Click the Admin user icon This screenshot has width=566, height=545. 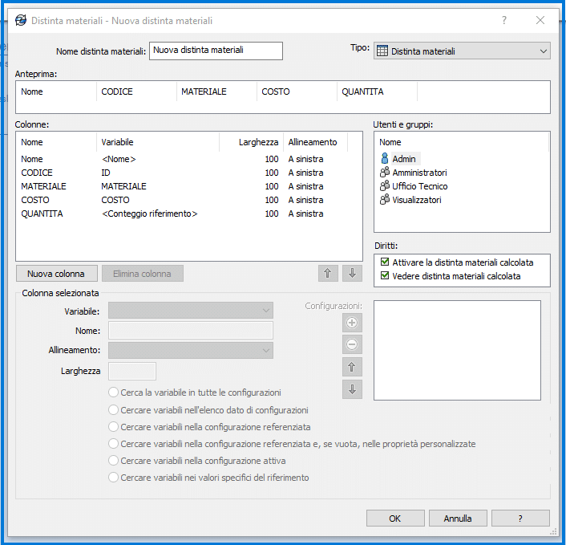(x=384, y=159)
